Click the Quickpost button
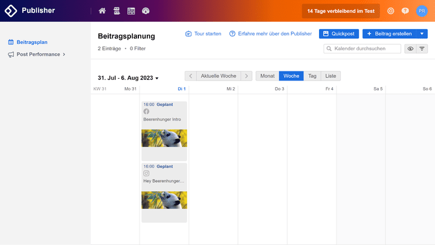The height and width of the screenshot is (245, 435). point(339,34)
